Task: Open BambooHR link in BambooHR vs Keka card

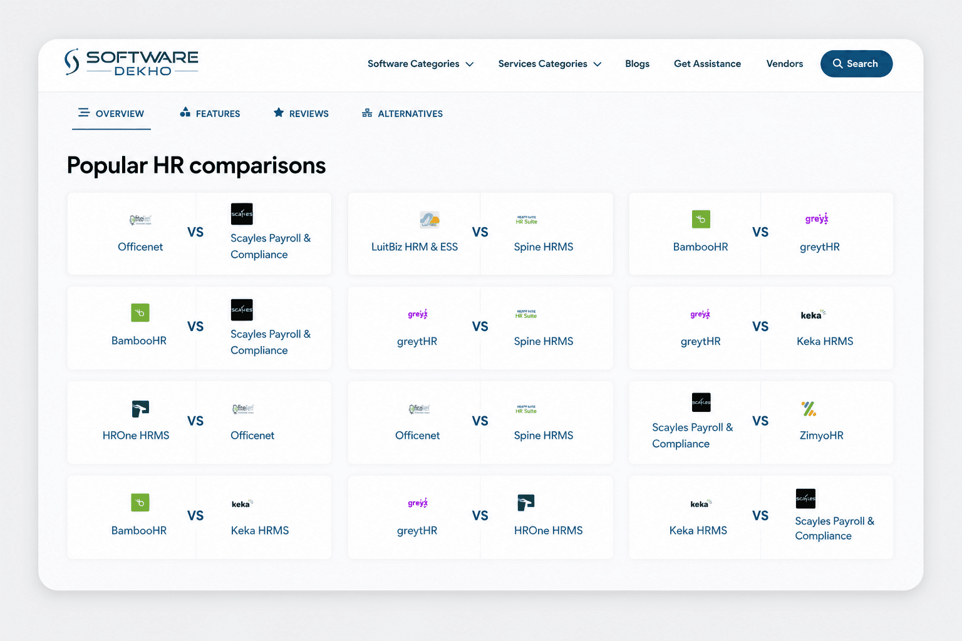Action: tap(139, 530)
